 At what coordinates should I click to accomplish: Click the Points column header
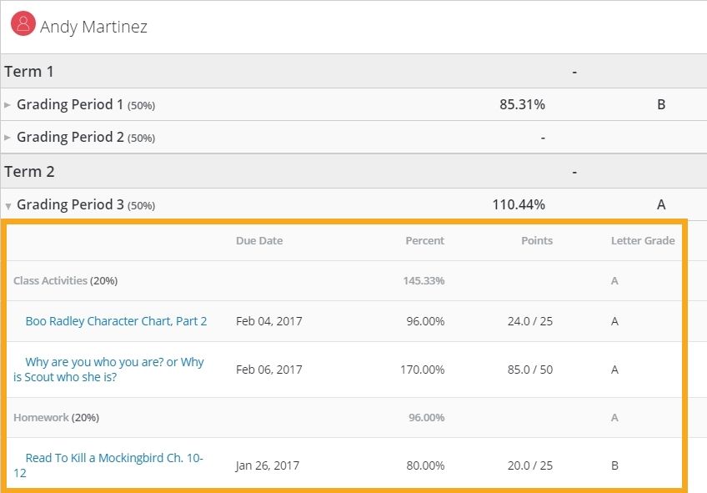(x=537, y=241)
